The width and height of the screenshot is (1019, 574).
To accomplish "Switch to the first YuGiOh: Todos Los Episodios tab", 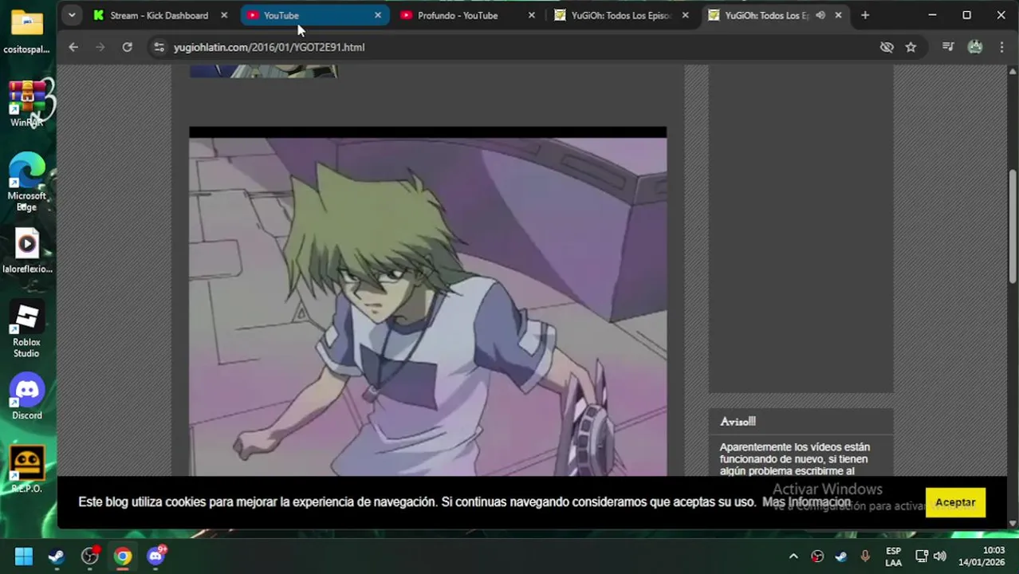I will [621, 15].
